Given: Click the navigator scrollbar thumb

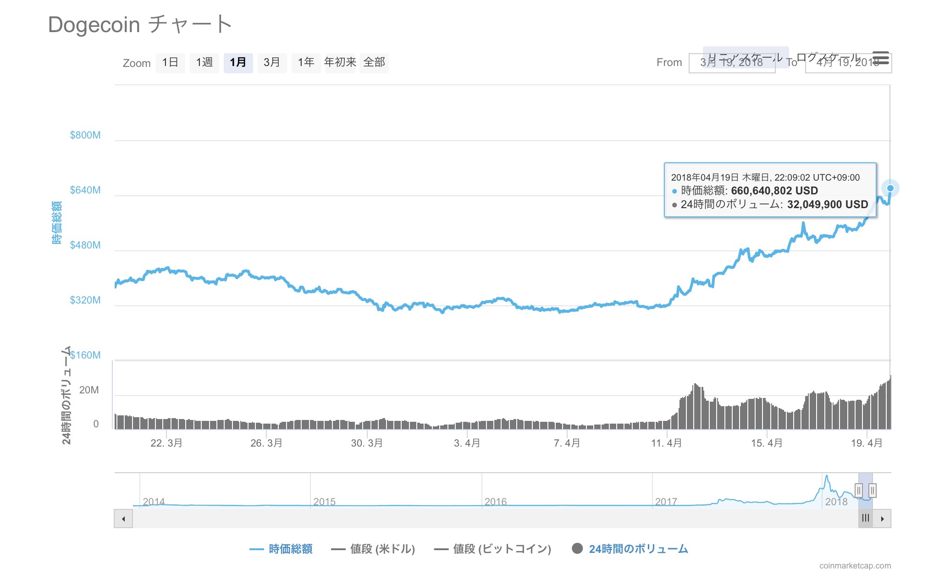Looking at the screenshot, I should point(865,519).
